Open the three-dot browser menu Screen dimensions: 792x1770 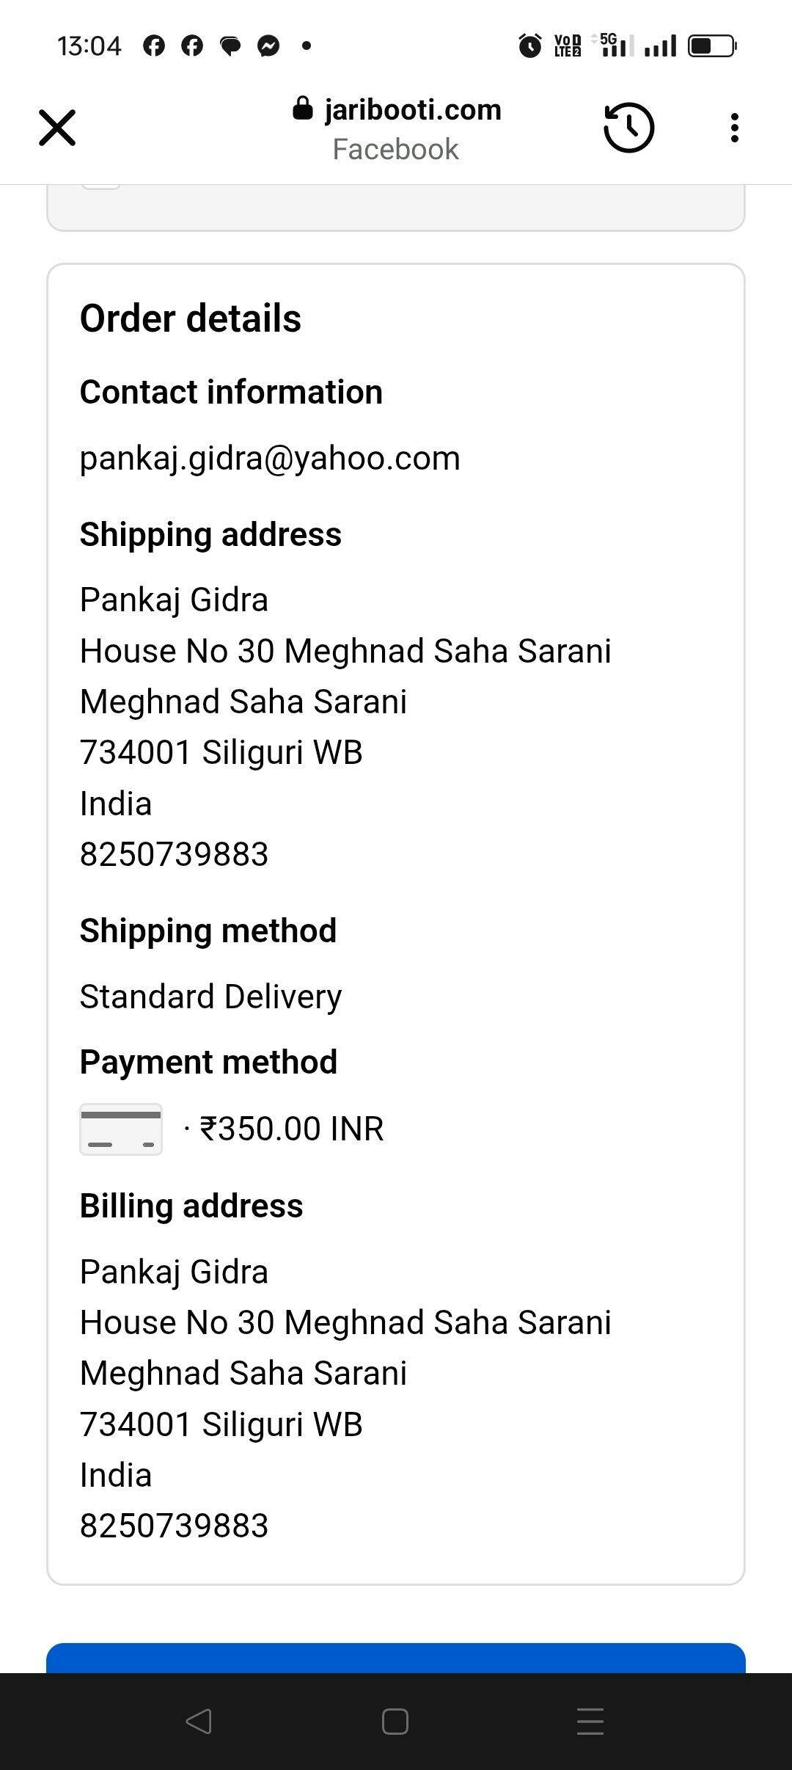[734, 128]
